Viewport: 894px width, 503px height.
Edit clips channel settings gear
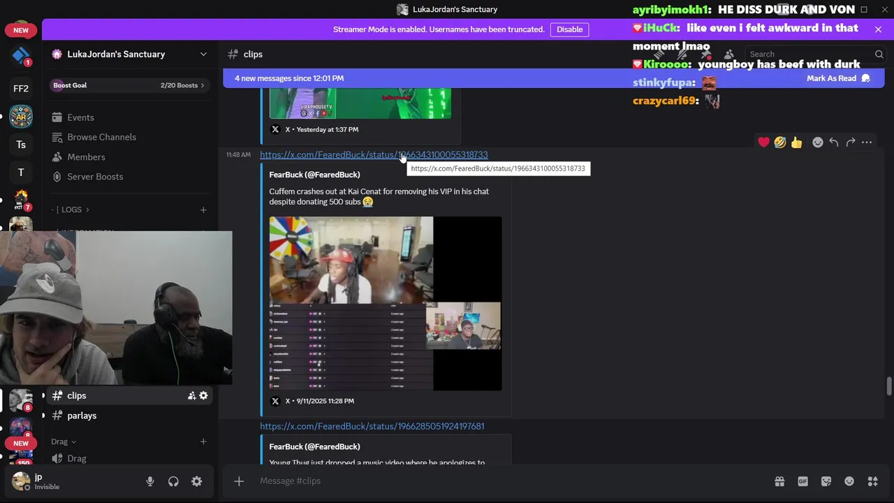click(203, 395)
